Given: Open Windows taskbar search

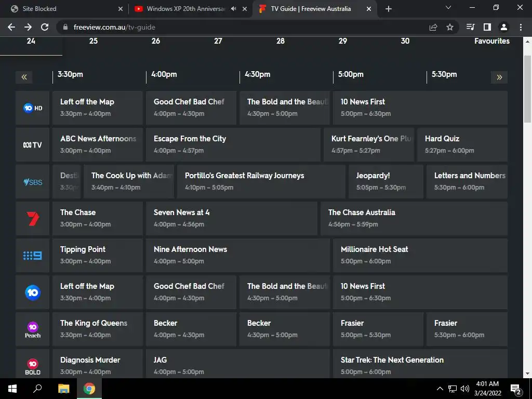Looking at the screenshot, I should (37, 389).
